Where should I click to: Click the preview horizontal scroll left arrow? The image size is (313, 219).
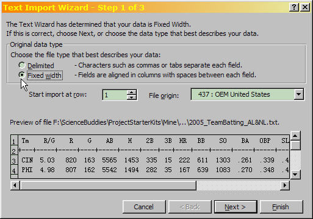click(15, 186)
